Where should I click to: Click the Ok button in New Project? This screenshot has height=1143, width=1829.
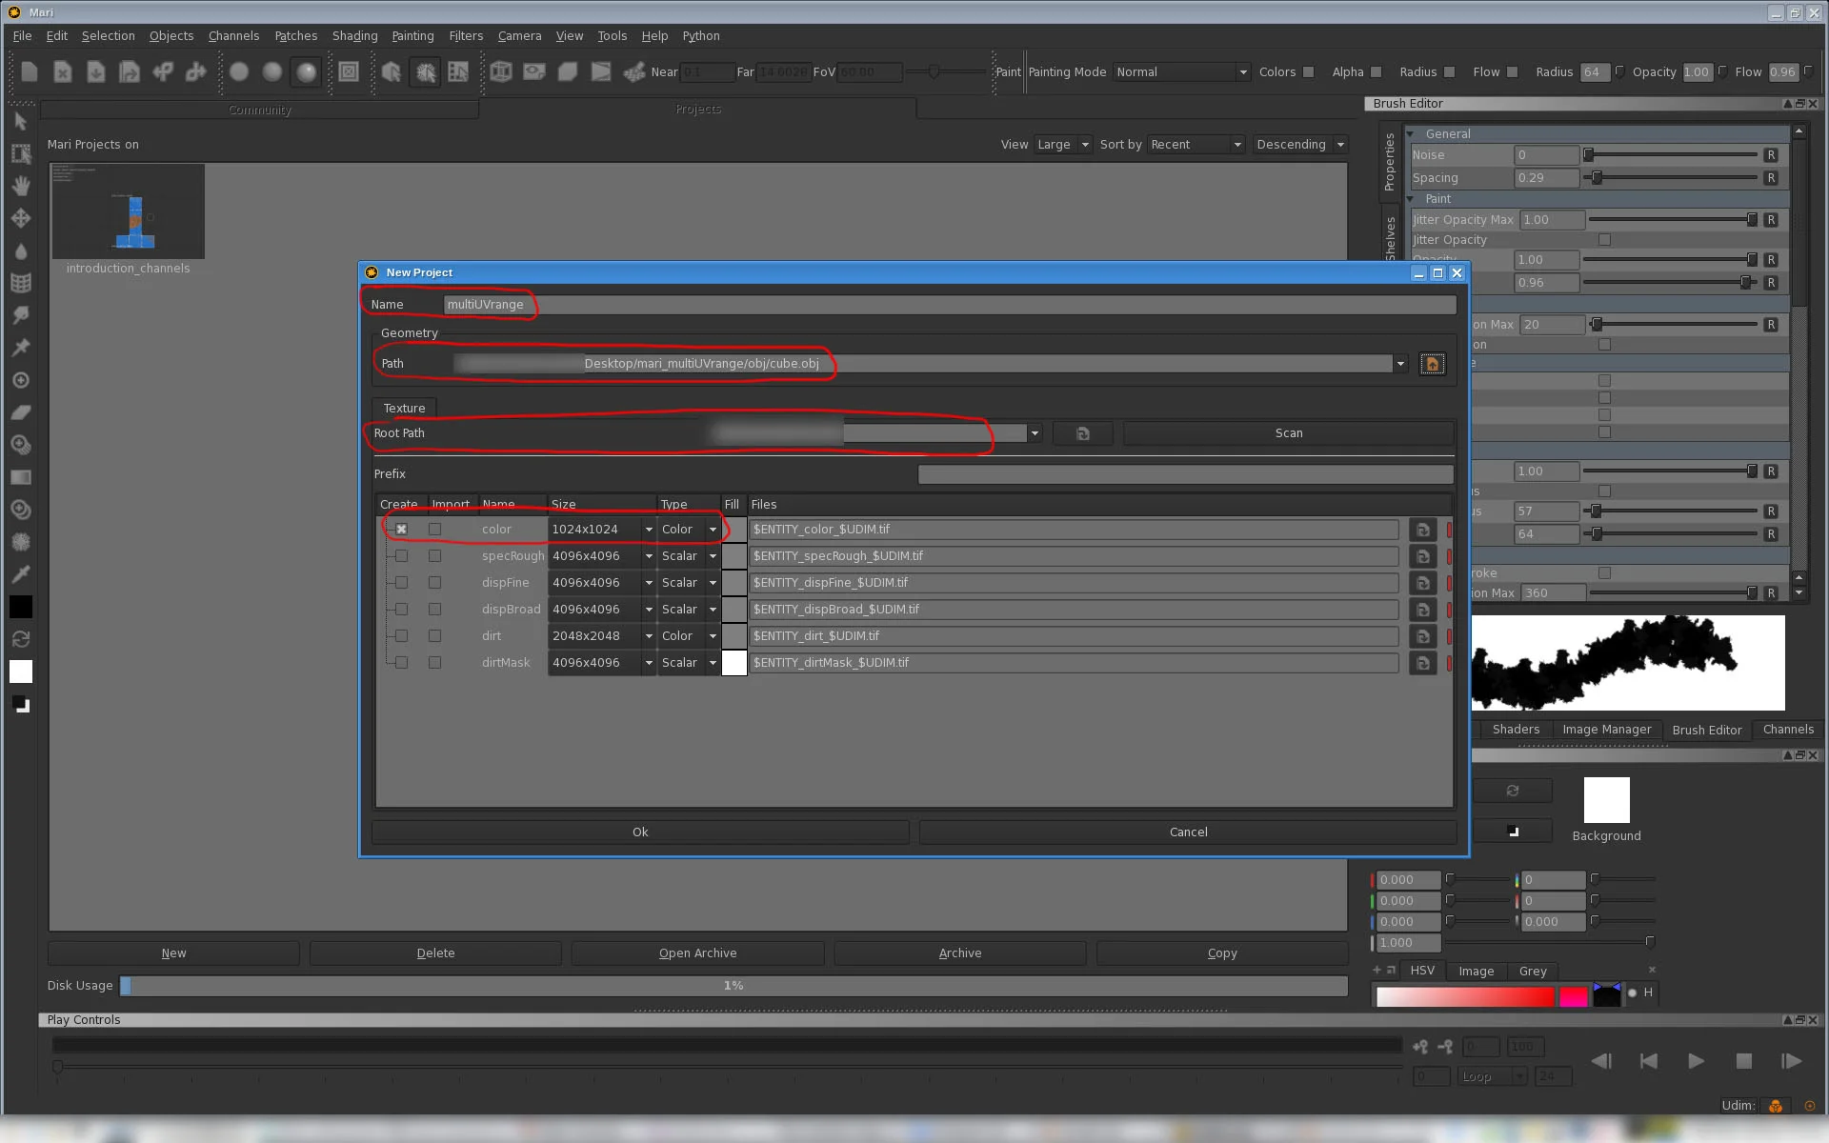(640, 832)
